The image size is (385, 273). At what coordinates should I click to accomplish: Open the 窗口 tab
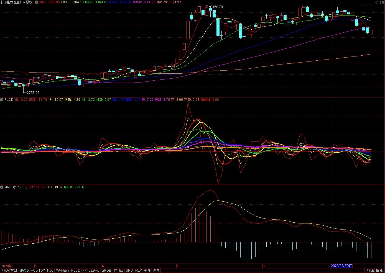point(14,271)
